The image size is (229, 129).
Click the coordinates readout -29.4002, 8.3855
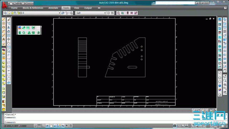point(15,126)
